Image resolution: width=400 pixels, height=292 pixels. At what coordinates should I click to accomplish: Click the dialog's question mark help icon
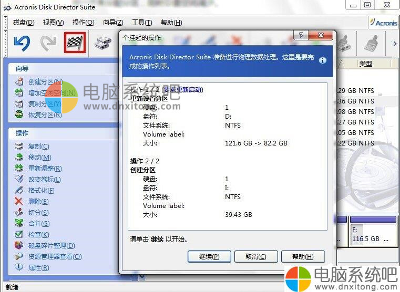pos(301,35)
